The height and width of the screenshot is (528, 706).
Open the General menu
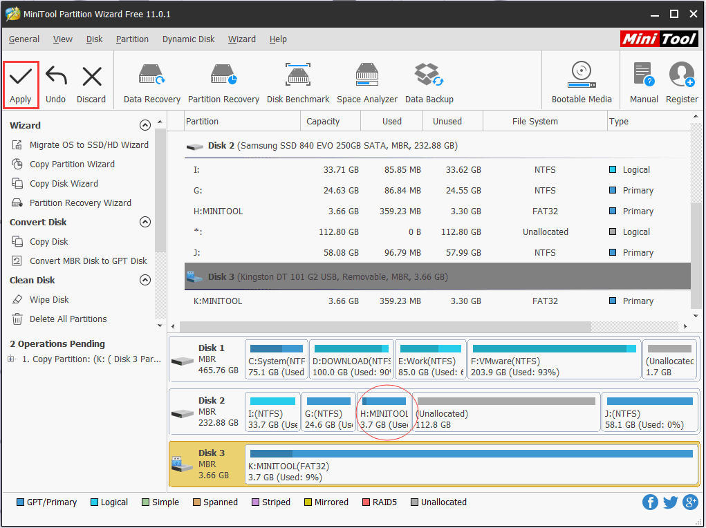[x=24, y=39]
